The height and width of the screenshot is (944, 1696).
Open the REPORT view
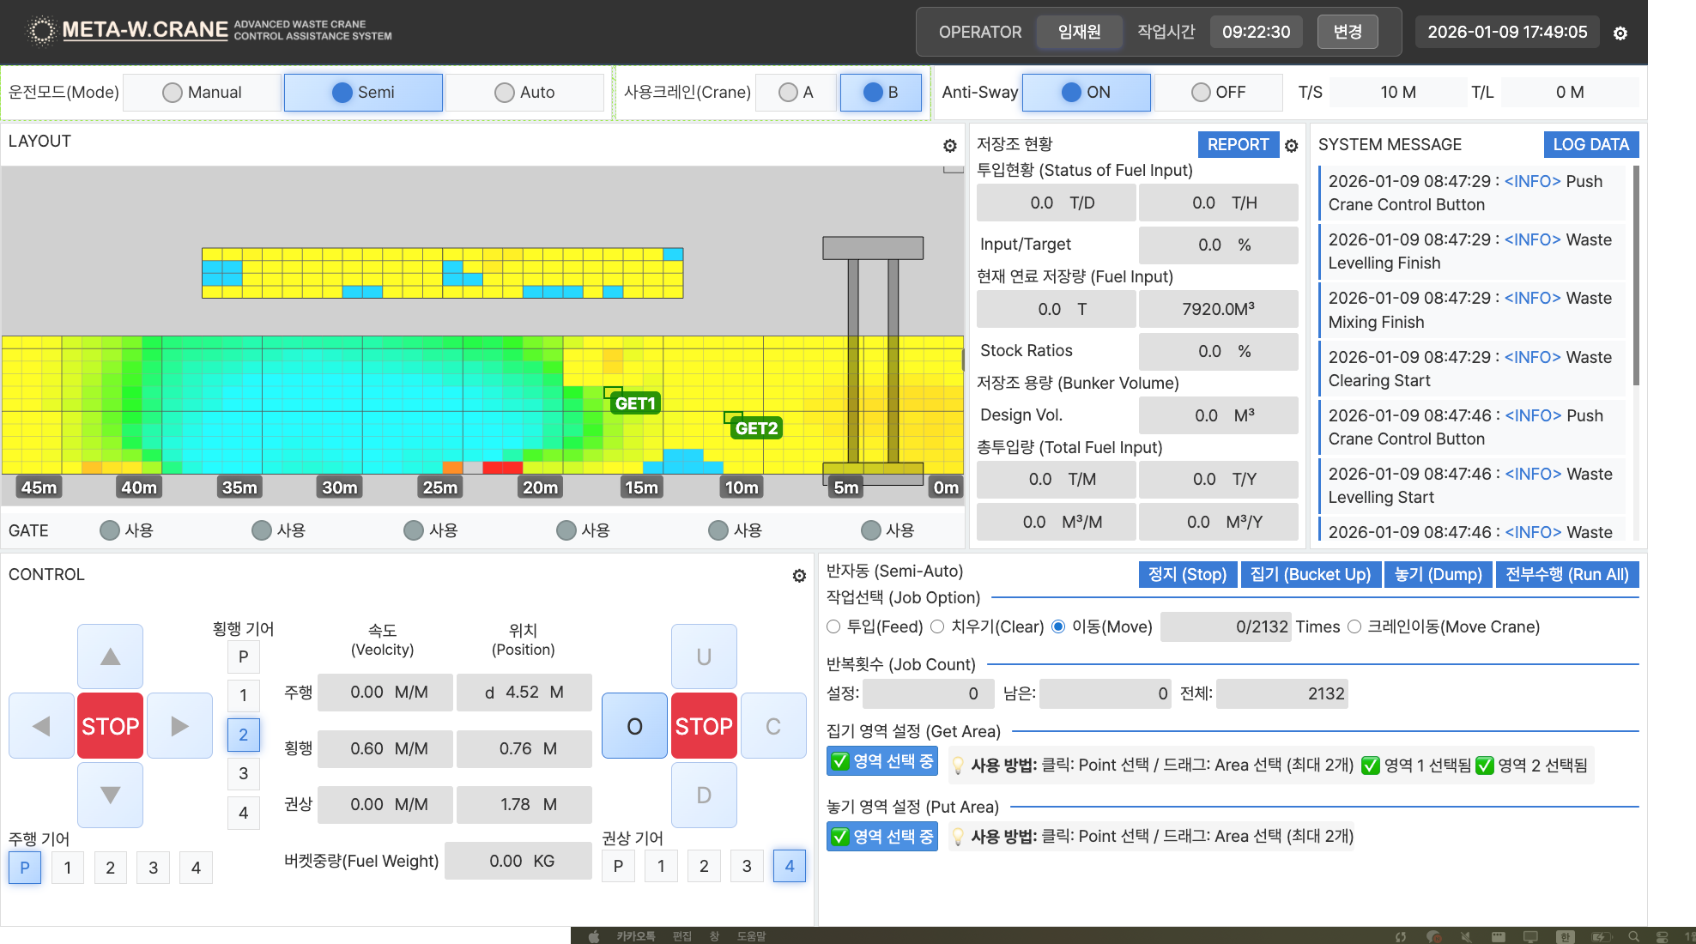point(1237,145)
